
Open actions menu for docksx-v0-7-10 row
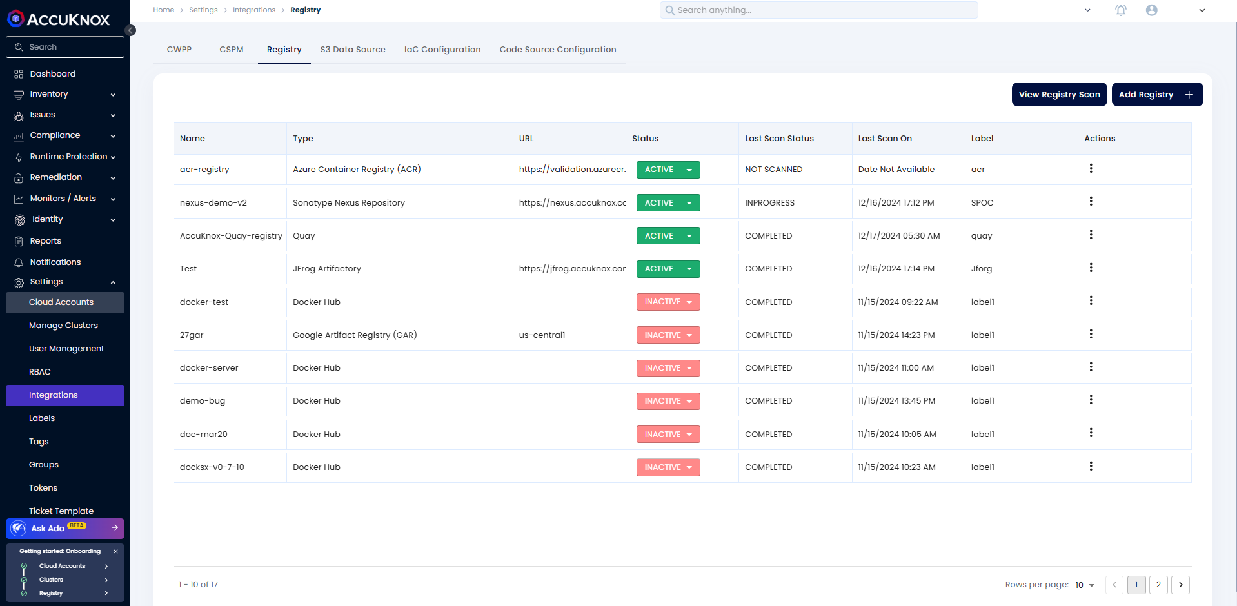1091,466
